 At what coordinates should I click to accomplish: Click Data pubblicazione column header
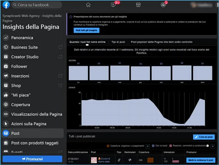click(78, 152)
